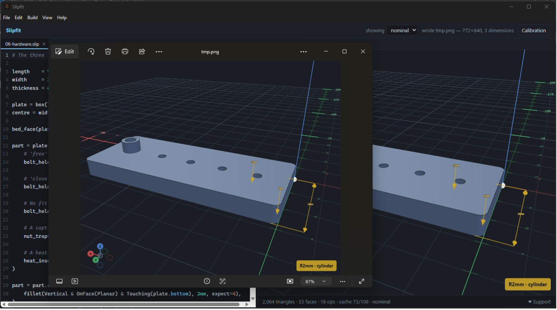
Task: Close the 06-hardware.slip tab
Action: tap(44, 44)
